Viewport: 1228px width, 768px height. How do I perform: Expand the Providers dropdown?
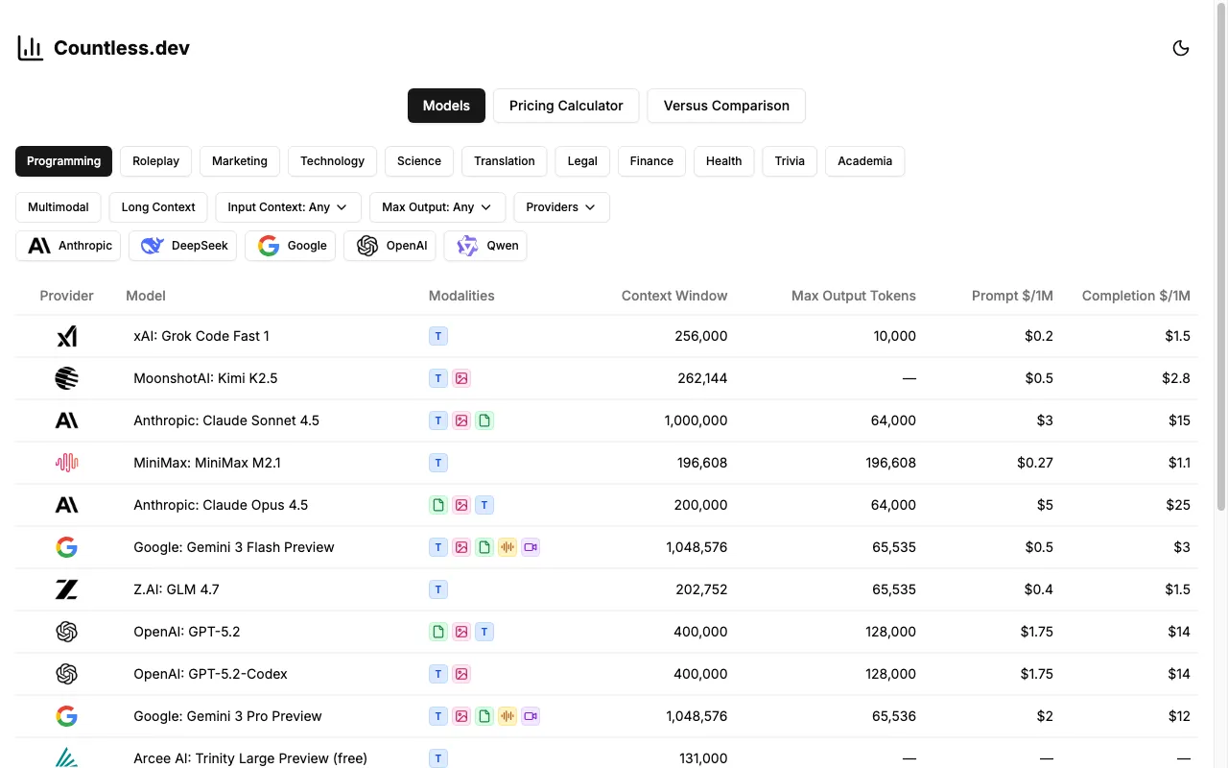561,207
